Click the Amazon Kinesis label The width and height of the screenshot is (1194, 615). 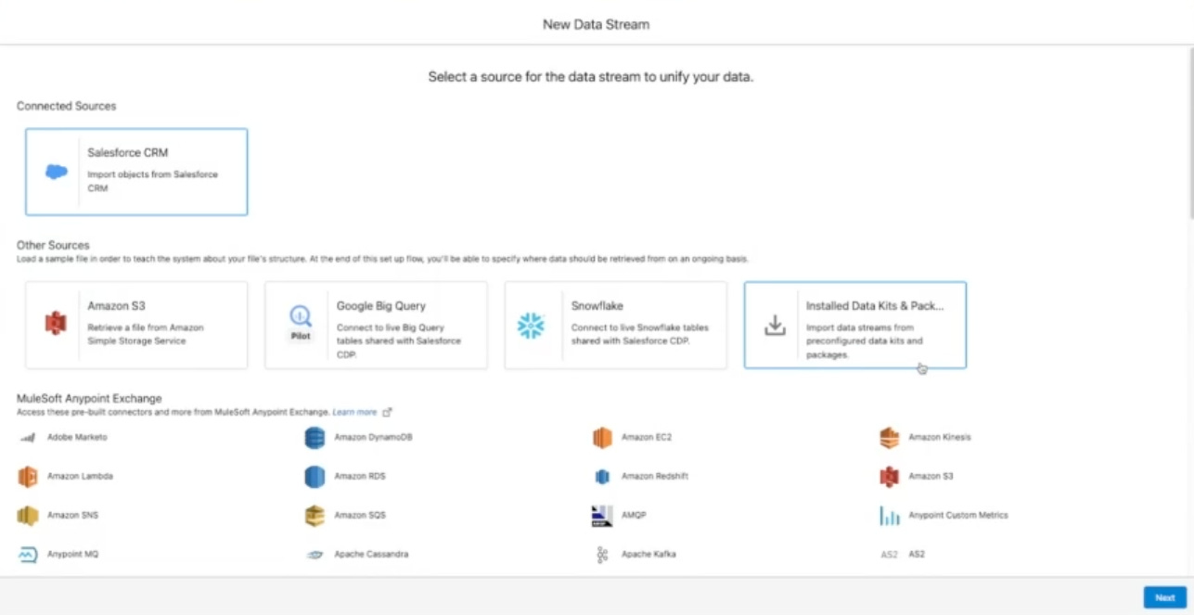pyautogui.click(x=940, y=437)
